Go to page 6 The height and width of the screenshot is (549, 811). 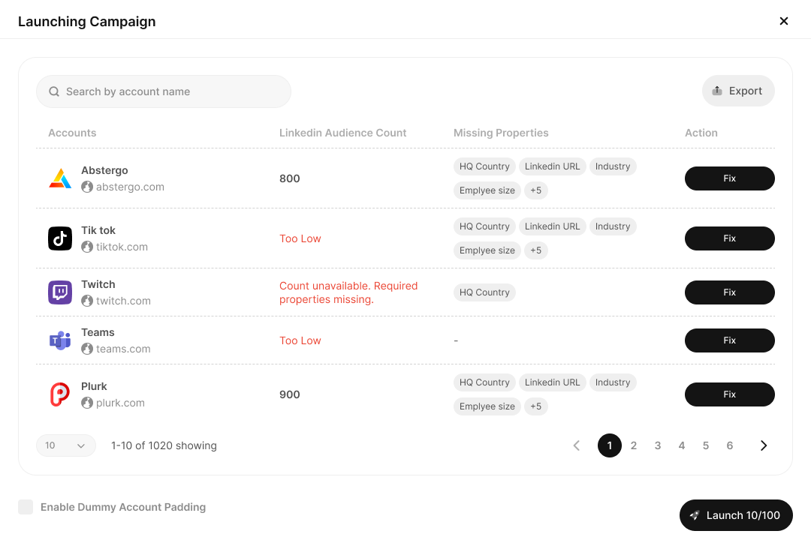point(730,445)
